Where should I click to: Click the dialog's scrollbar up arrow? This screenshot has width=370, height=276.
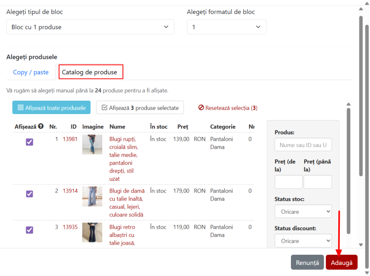361,9
